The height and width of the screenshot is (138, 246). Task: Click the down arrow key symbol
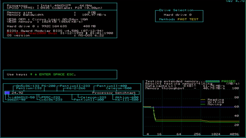pos(36,74)
